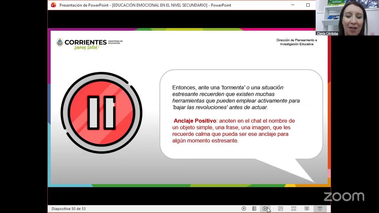Screen dimensions: 379x213
Task: Click the window title 'Presentación de PowerPoint'
Action: point(84,5)
